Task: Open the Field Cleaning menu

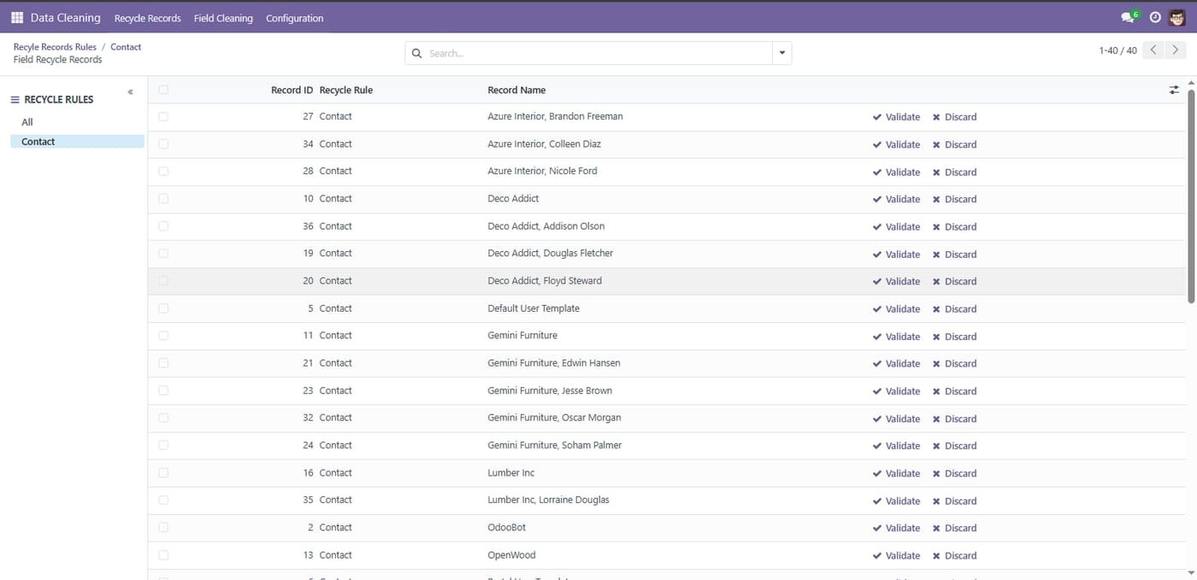Action: [x=223, y=18]
